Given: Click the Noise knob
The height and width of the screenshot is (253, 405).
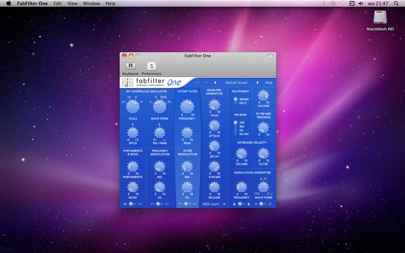Looking at the screenshot, I should pyautogui.click(x=133, y=187).
